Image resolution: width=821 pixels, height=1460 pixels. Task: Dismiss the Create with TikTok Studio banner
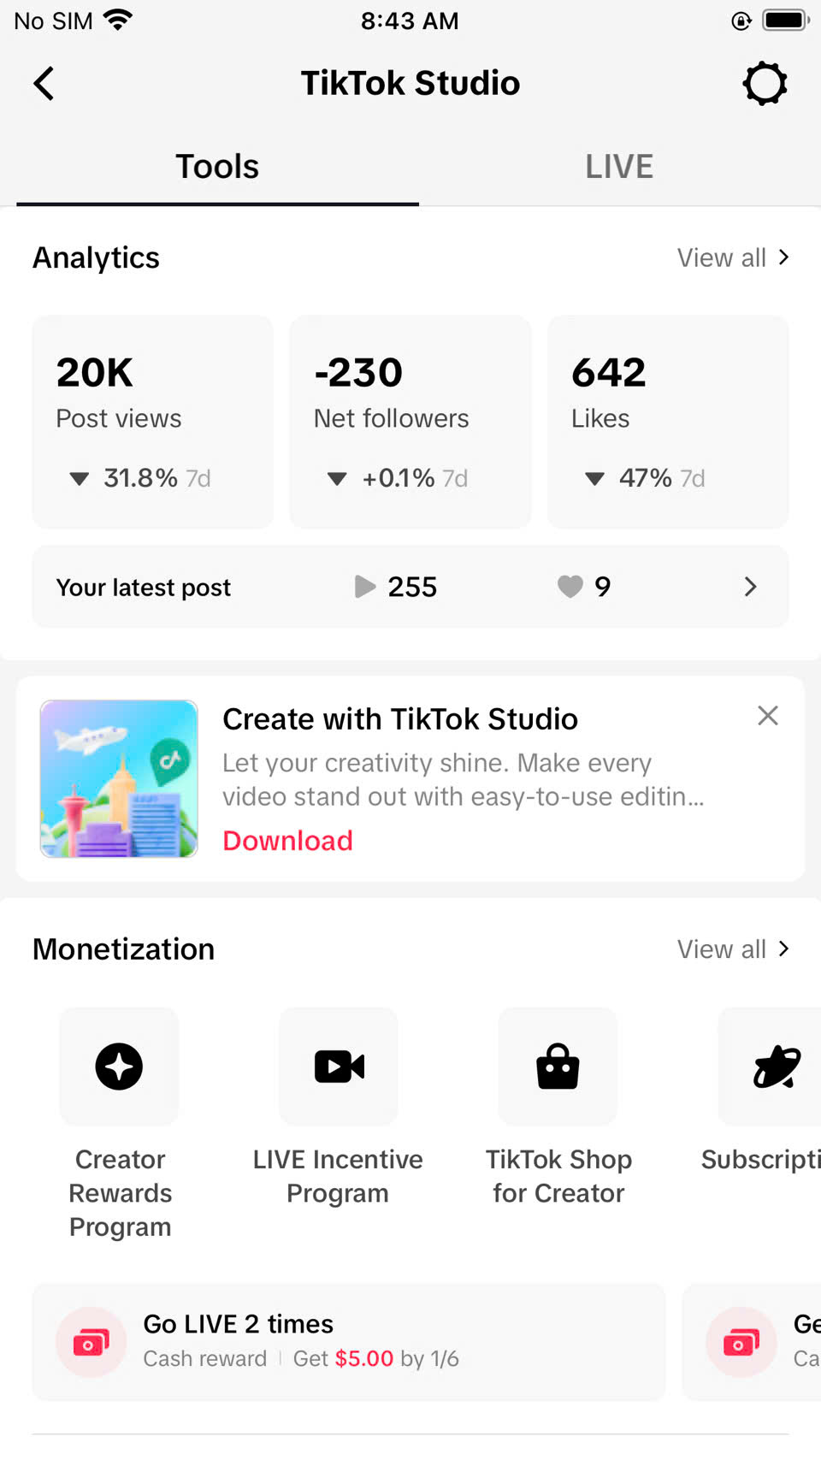point(767,716)
